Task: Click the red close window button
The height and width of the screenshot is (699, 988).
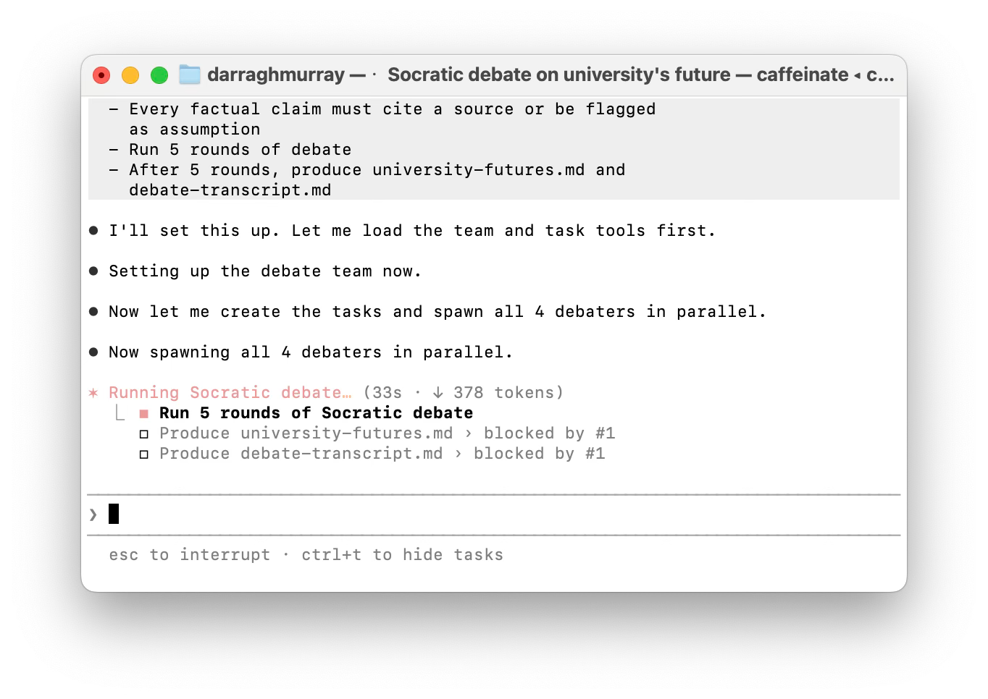Action: pyautogui.click(x=101, y=75)
